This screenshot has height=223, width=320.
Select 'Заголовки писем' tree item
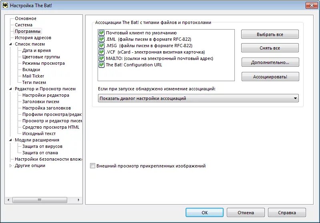coord(41,102)
